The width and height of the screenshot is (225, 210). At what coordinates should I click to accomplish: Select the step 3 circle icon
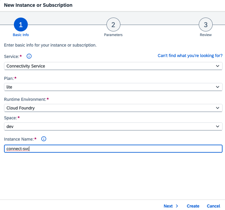pos(206,25)
